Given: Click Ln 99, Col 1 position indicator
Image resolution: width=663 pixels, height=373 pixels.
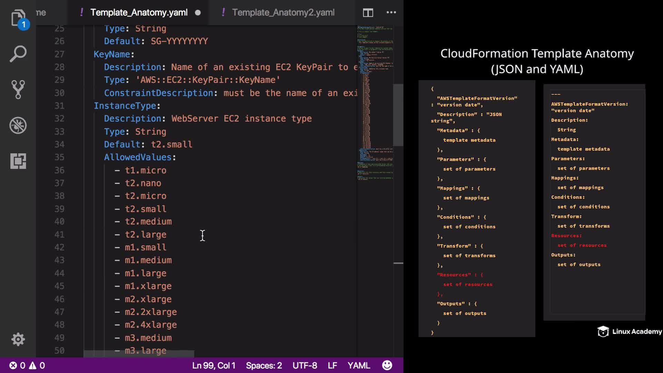Looking at the screenshot, I should click(213, 365).
